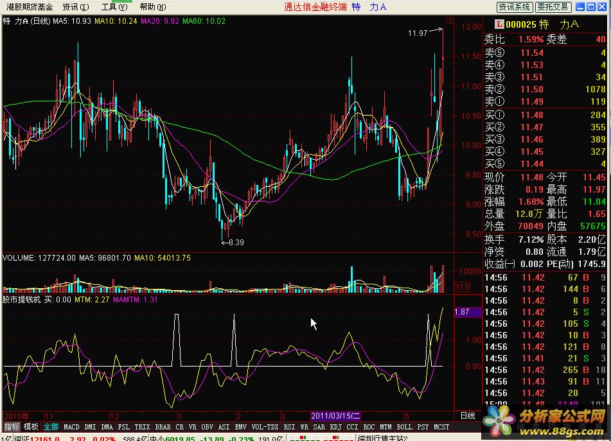Click the purple 1.87 indicator value label
This screenshot has height=441, width=611.
pos(468,312)
